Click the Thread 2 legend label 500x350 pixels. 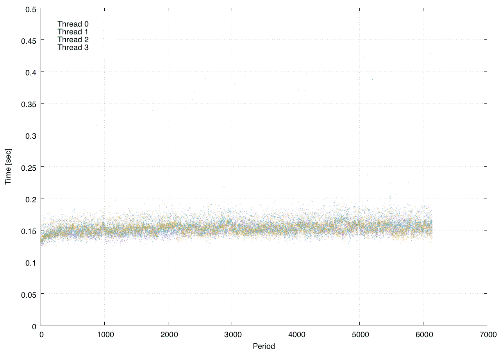(x=73, y=39)
